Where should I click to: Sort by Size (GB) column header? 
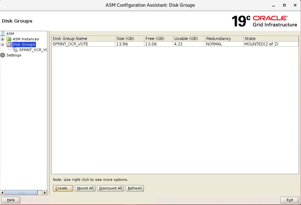click(x=130, y=39)
